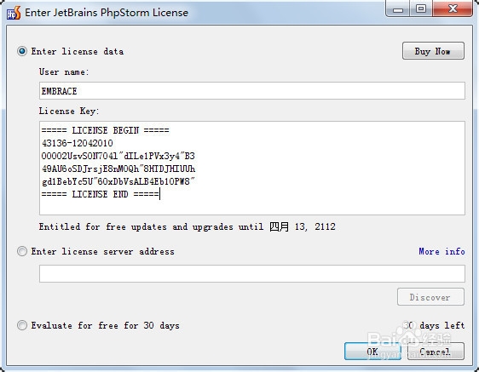This screenshot has width=479, height=372.
Task: Select the Enter license server address option
Action: click(22, 251)
